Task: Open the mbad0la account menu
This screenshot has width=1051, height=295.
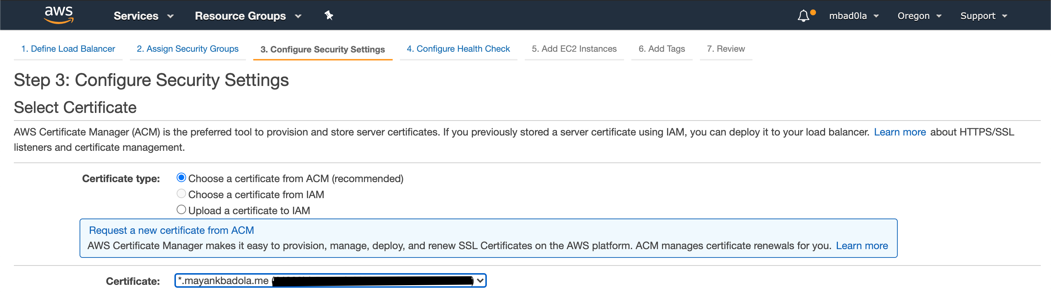Action: point(854,16)
